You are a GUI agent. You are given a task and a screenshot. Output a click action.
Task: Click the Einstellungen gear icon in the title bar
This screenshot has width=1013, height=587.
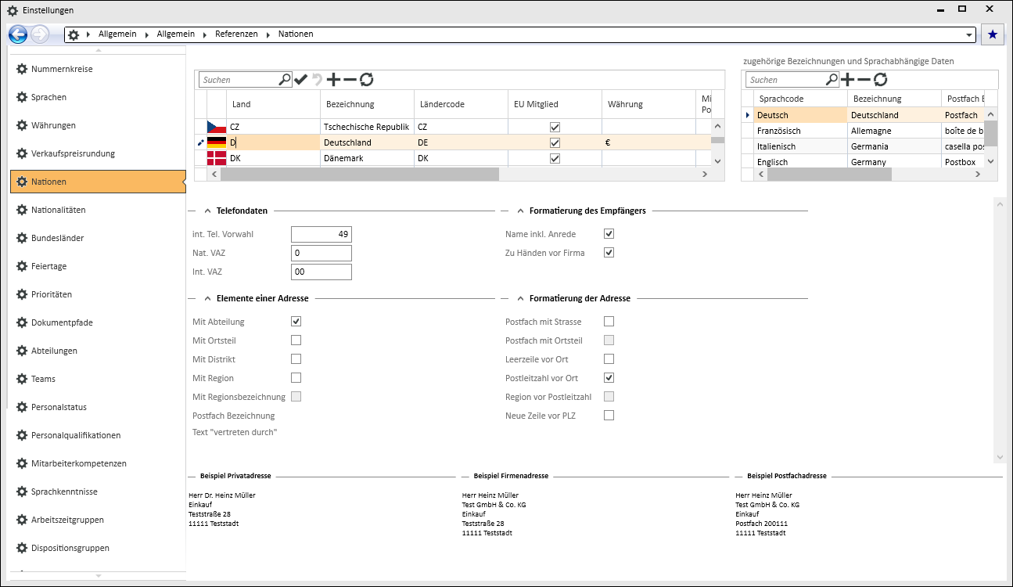click(13, 9)
